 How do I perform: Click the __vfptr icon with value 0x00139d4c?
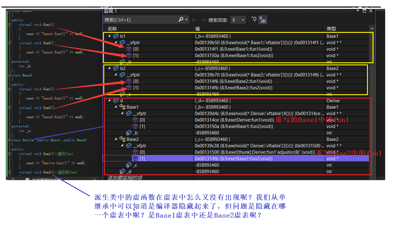[x=129, y=114]
